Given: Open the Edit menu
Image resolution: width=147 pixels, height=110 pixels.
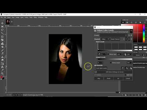Looking at the screenshot, I should click(x=5, y=17).
